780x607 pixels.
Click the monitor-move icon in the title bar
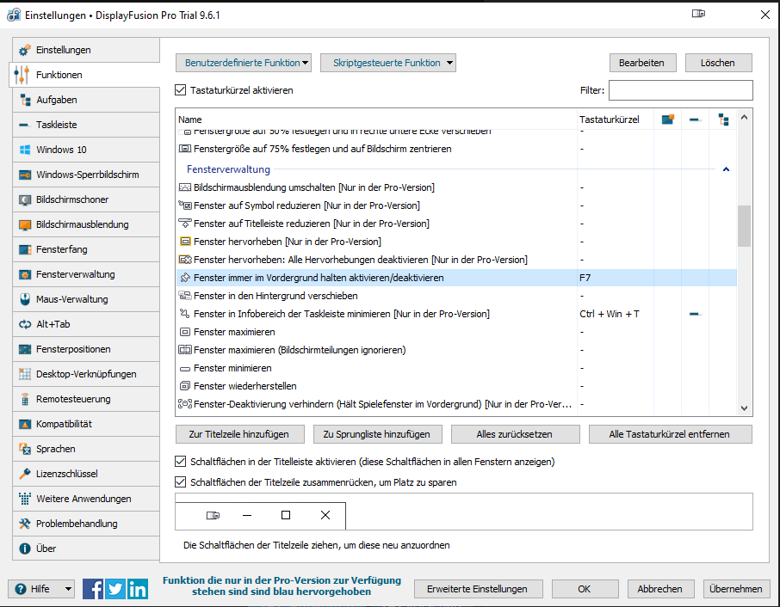pyautogui.click(x=698, y=14)
